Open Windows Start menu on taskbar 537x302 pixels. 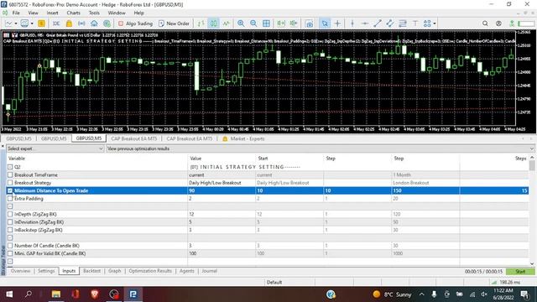click(9, 294)
